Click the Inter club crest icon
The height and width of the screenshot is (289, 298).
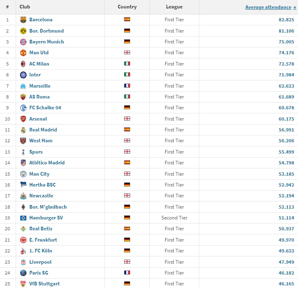[23, 75]
